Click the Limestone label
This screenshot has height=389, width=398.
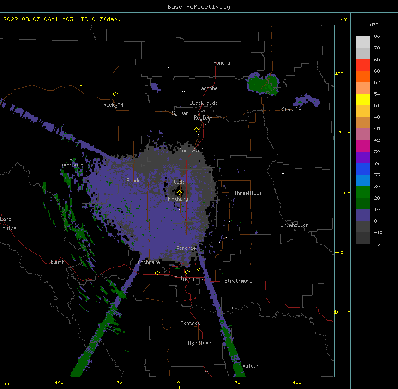tap(71, 164)
